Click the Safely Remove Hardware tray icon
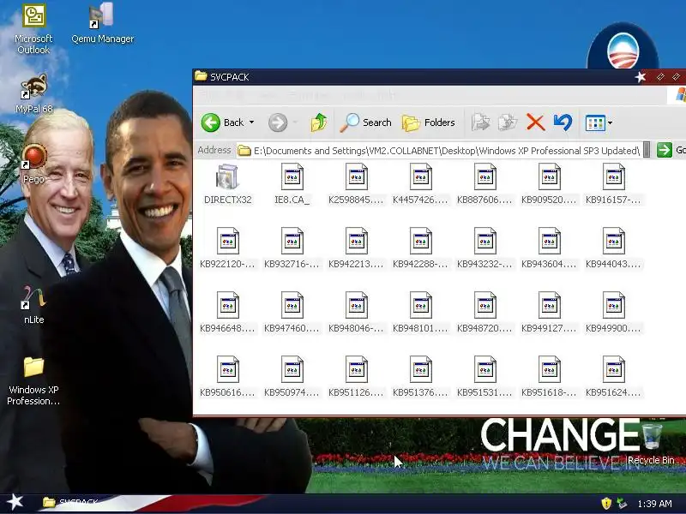This screenshot has width=686, height=514. coord(621,504)
